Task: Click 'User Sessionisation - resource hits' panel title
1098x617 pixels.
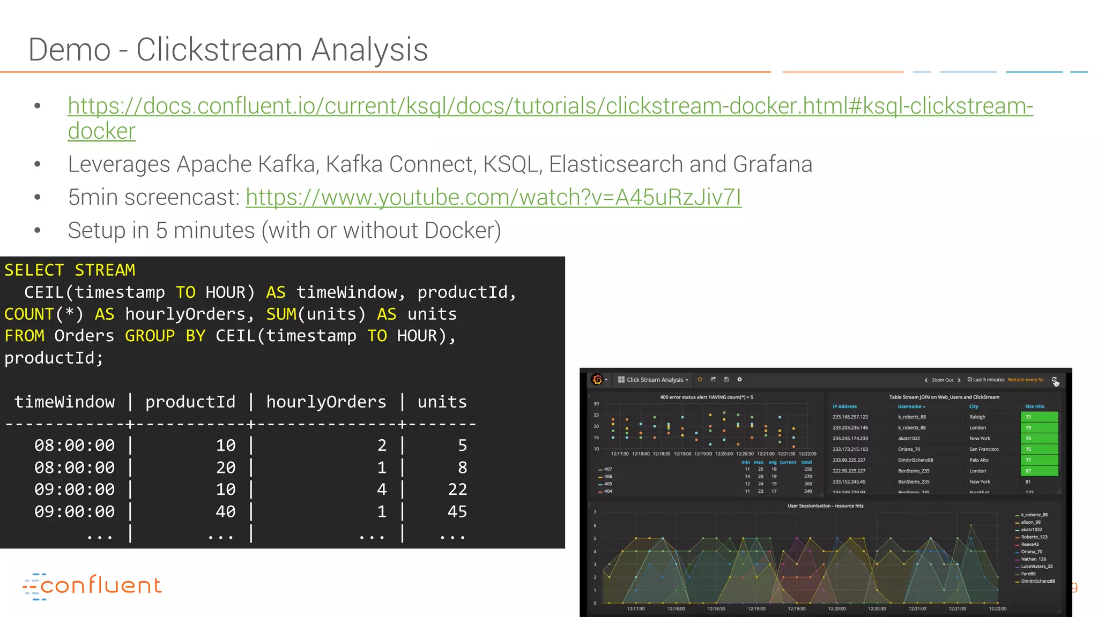Action: click(x=825, y=506)
